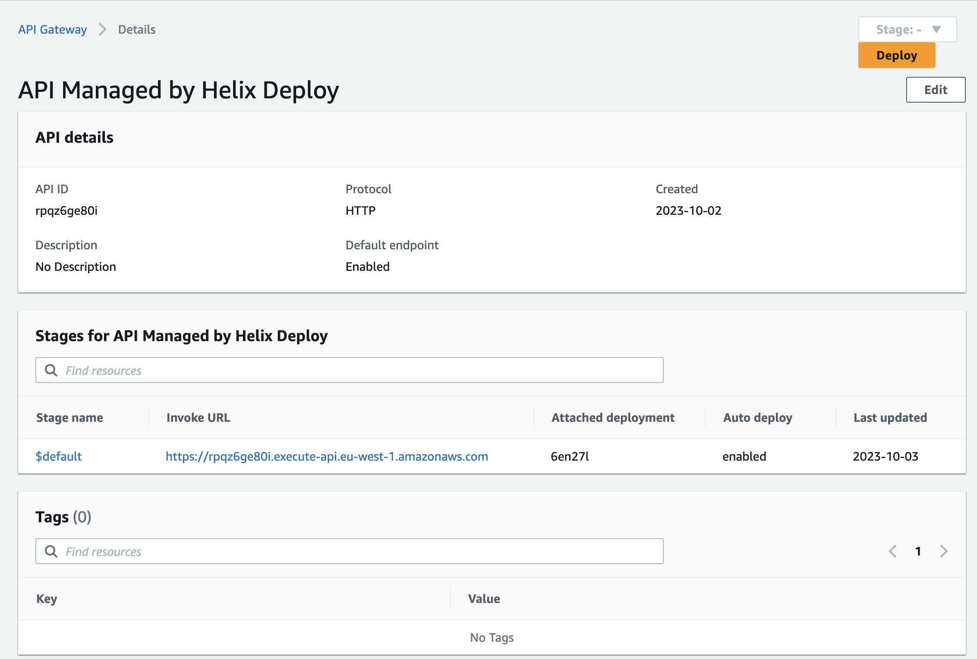The image size is (977, 659).
Task: Sort by Attached deployment column header
Action: (613, 417)
